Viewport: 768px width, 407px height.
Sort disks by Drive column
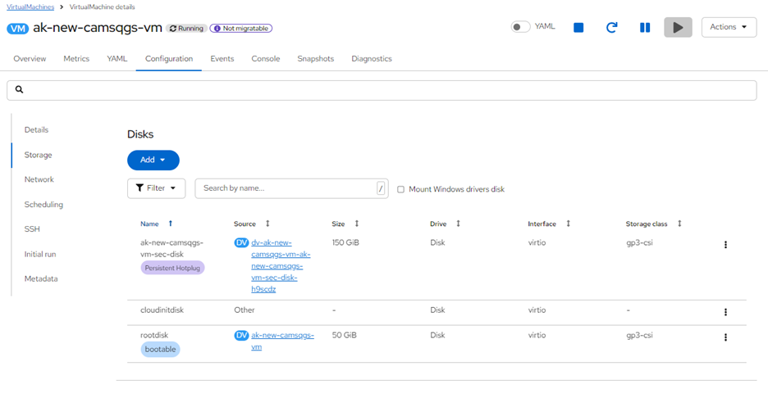[x=458, y=224]
